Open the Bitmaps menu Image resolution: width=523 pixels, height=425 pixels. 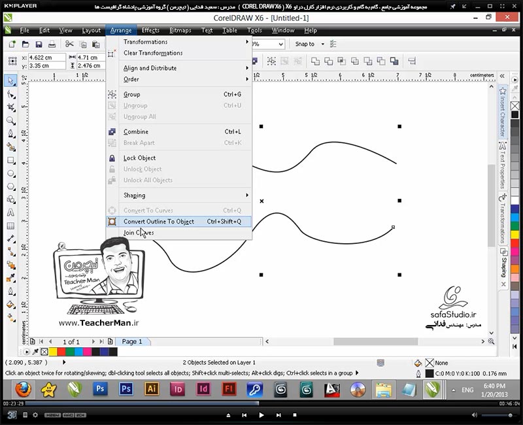(180, 30)
